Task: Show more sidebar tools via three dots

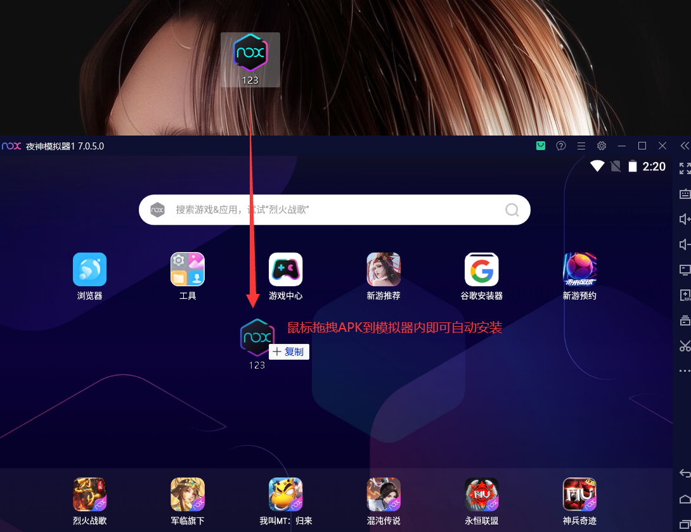Action: click(685, 370)
